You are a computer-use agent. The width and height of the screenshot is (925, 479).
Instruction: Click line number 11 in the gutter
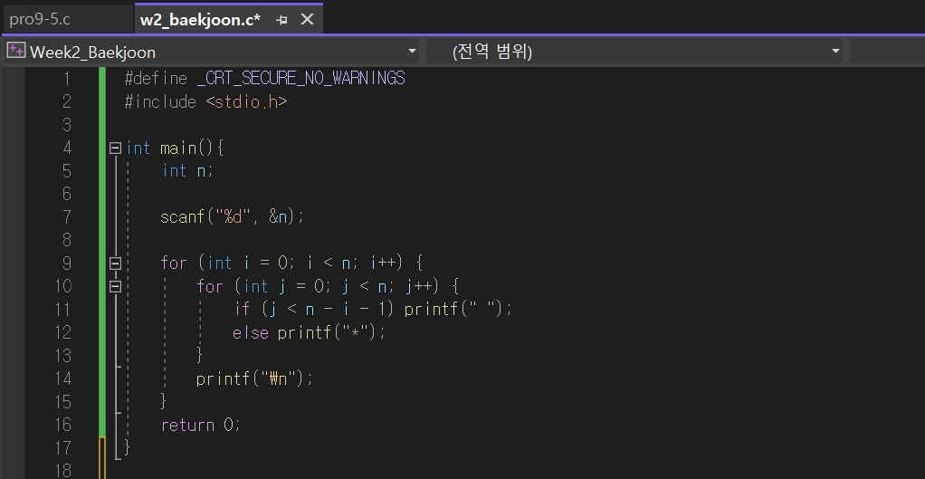tap(62, 309)
